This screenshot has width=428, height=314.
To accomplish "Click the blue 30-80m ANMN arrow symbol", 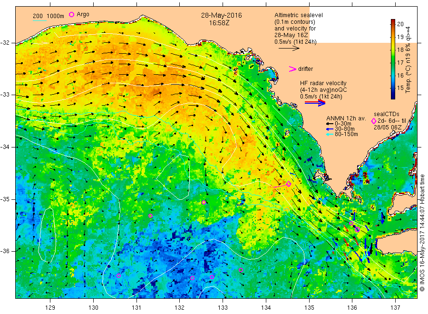I will pyautogui.click(x=330, y=129).
